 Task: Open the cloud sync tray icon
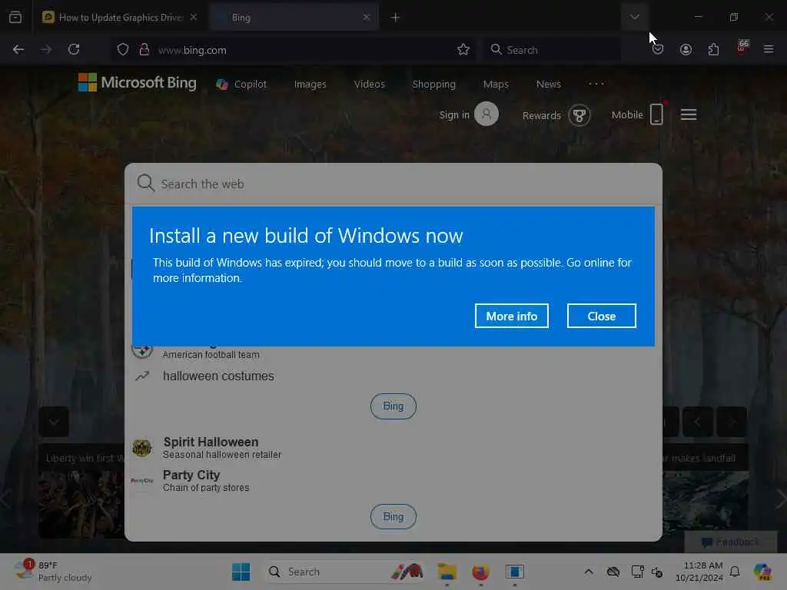pyautogui.click(x=613, y=572)
